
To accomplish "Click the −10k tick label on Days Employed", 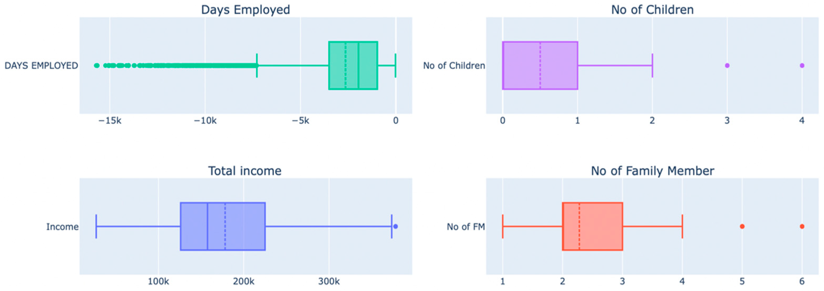I will [x=205, y=121].
